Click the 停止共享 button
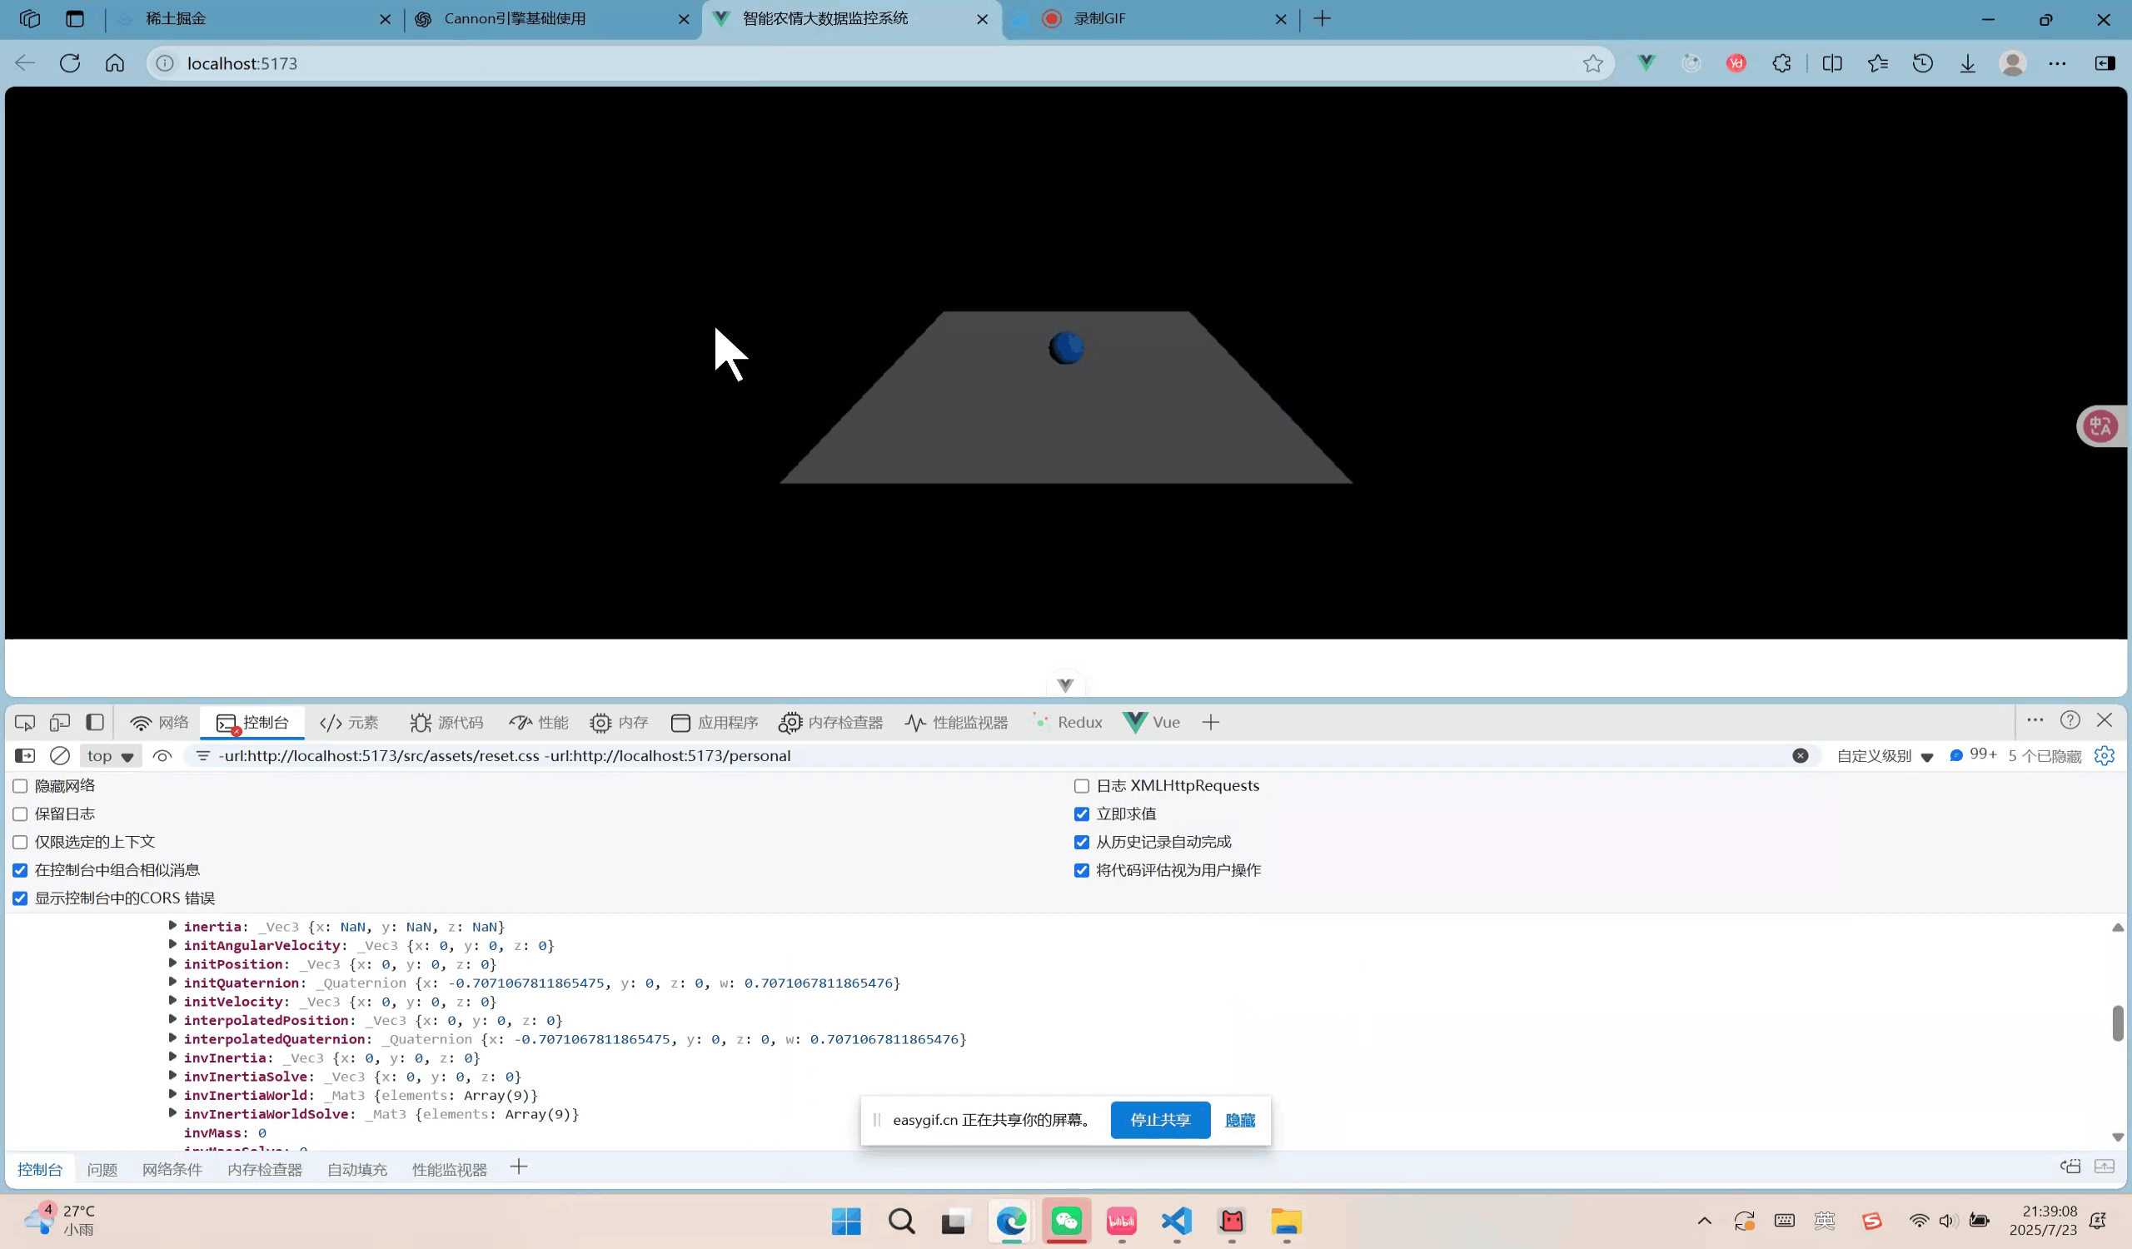The width and height of the screenshot is (2132, 1249). coord(1160,1120)
